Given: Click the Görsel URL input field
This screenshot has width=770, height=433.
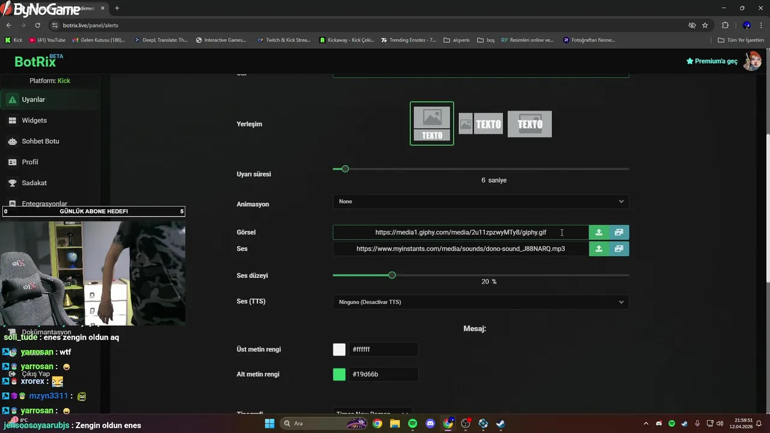Looking at the screenshot, I should point(461,232).
